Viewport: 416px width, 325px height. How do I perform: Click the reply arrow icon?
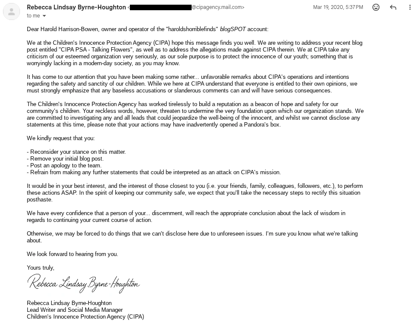point(393,8)
